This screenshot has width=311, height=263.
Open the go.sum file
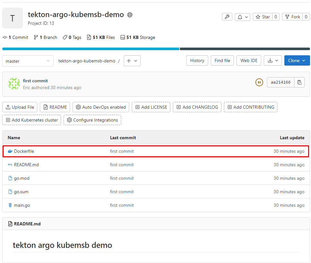click(21, 192)
